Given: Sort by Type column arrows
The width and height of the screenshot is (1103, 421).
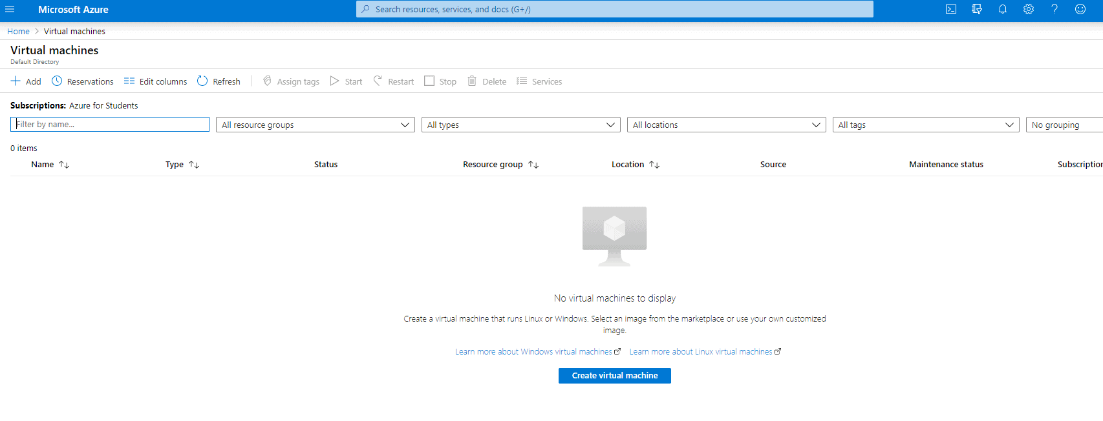Looking at the screenshot, I should (x=194, y=165).
